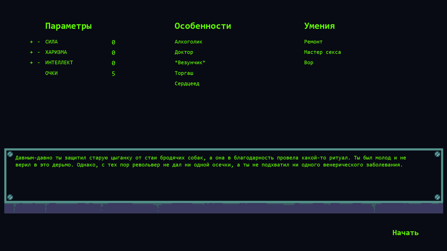This screenshot has height=251, width=447.
Task: Toggle the Алкоголик trait
Action: tap(188, 42)
